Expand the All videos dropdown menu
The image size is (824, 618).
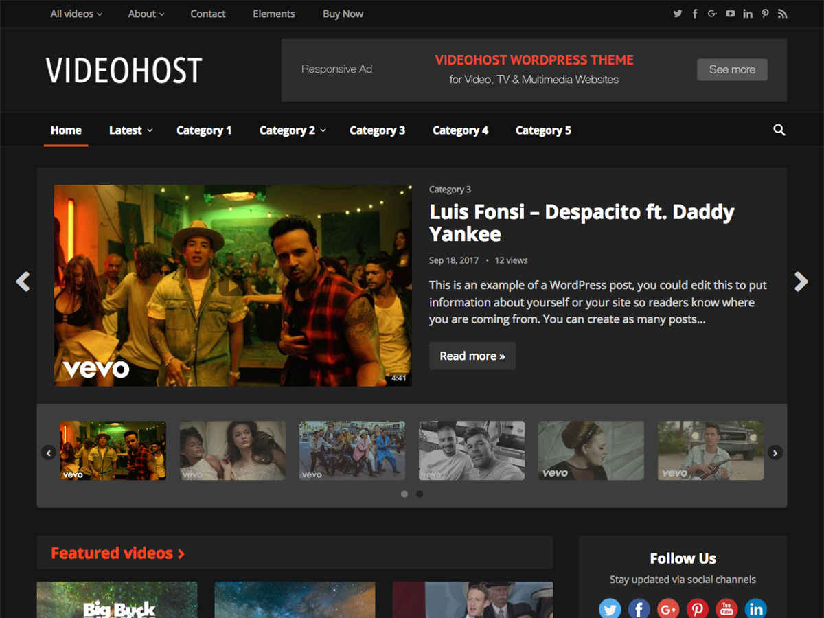(x=76, y=14)
